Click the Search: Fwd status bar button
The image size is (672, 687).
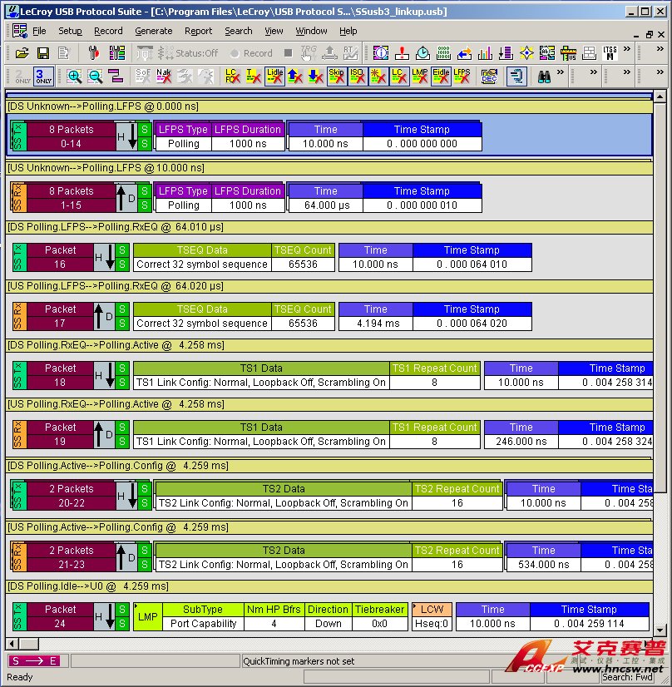click(x=628, y=677)
